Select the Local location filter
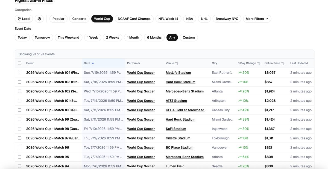The height and width of the screenshot is (169, 328). [x=24, y=19]
